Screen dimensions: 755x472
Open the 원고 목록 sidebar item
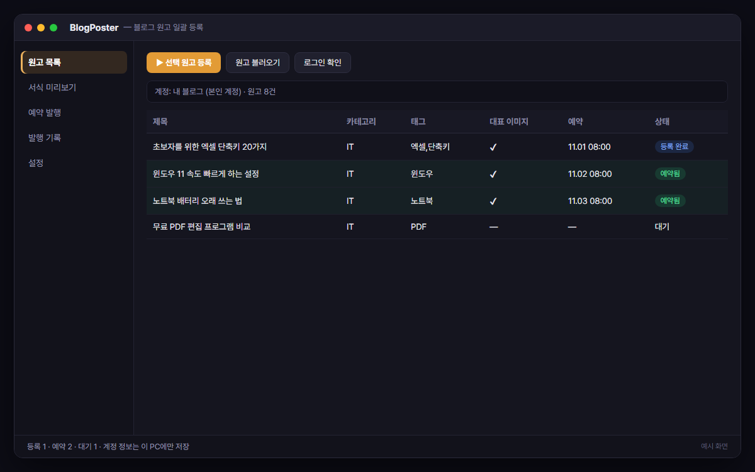74,62
